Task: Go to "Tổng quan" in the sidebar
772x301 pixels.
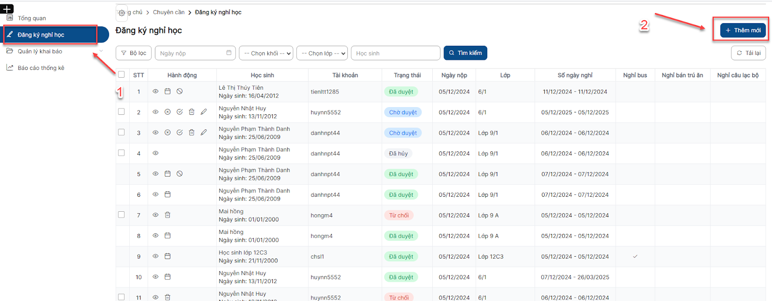Action: 32,18
